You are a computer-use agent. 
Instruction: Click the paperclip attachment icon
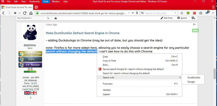(x=48, y=18)
